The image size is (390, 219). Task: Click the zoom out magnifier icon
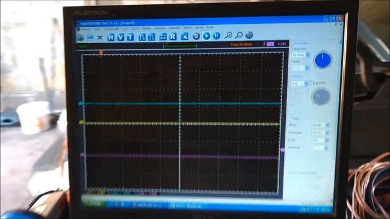238,35
